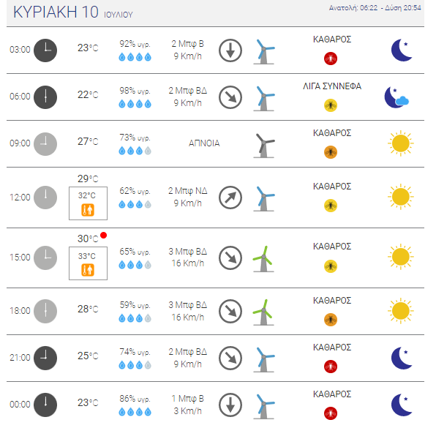This screenshot has width=436, height=428.
Task: Click the red dot next to 30°C
Action: click(x=103, y=236)
